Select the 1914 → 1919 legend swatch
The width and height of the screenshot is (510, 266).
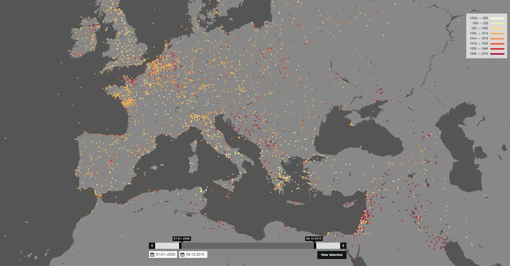(x=497, y=39)
